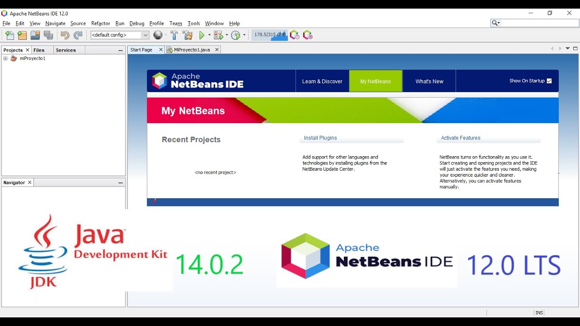Image resolution: width=580 pixels, height=326 pixels.
Task: Open the Run Project dropdown arrow
Action: 209,35
